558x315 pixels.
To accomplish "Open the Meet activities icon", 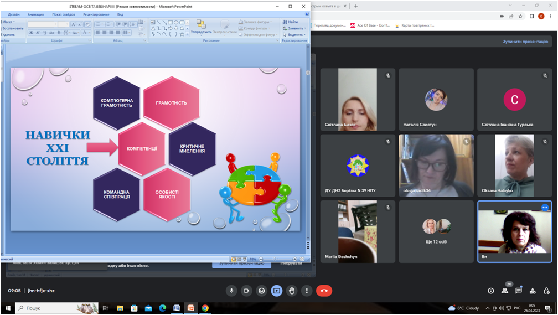I will [533, 291].
